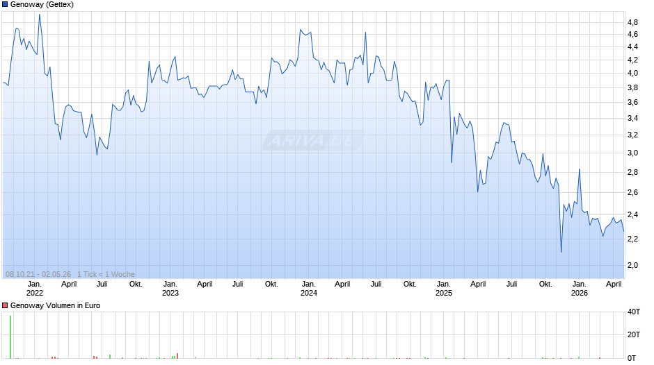Click the 4,4 price axis value

point(632,47)
